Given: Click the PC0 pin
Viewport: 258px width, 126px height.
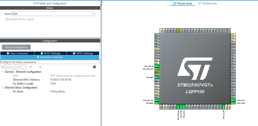Looking at the screenshot, I should 157,75.
